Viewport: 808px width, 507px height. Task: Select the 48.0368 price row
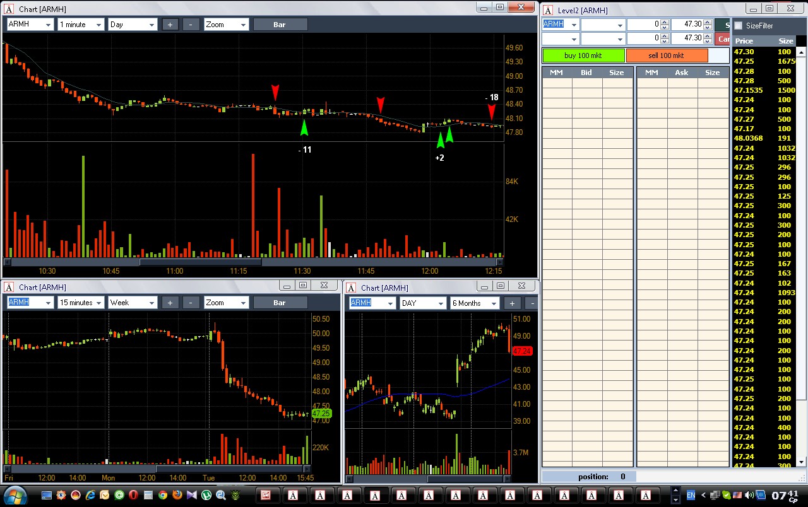point(764,138)
